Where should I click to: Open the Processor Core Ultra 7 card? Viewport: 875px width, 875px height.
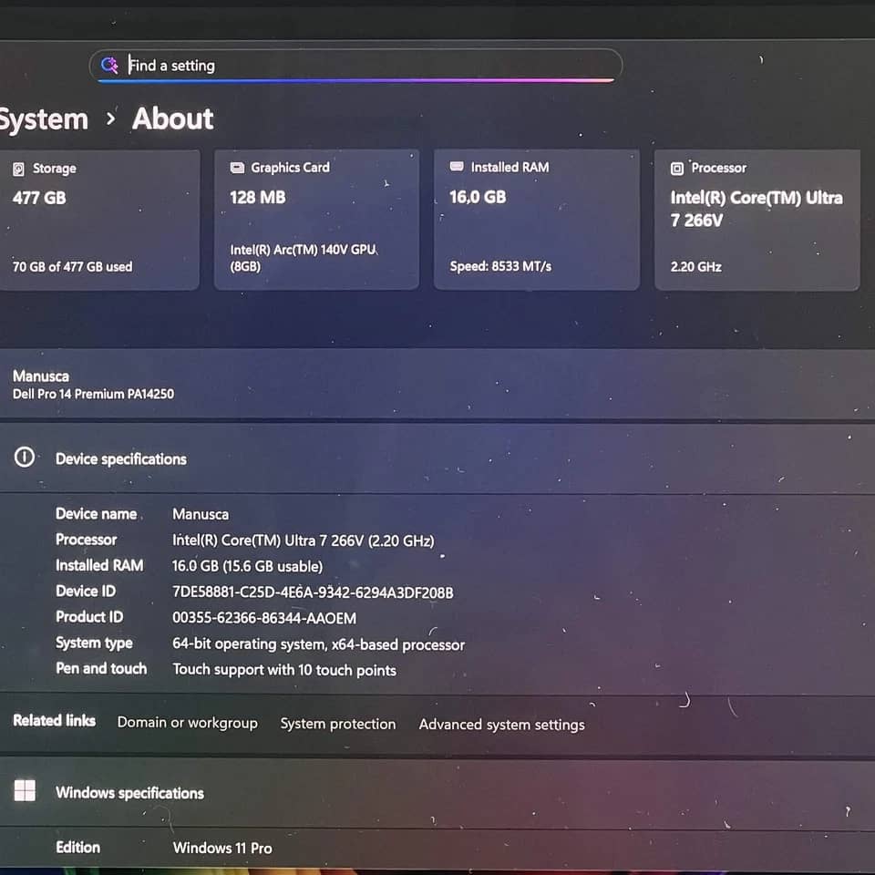click(757, 220)
